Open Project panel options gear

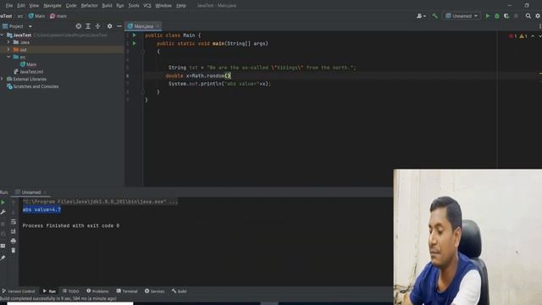(x=109, y=26)
